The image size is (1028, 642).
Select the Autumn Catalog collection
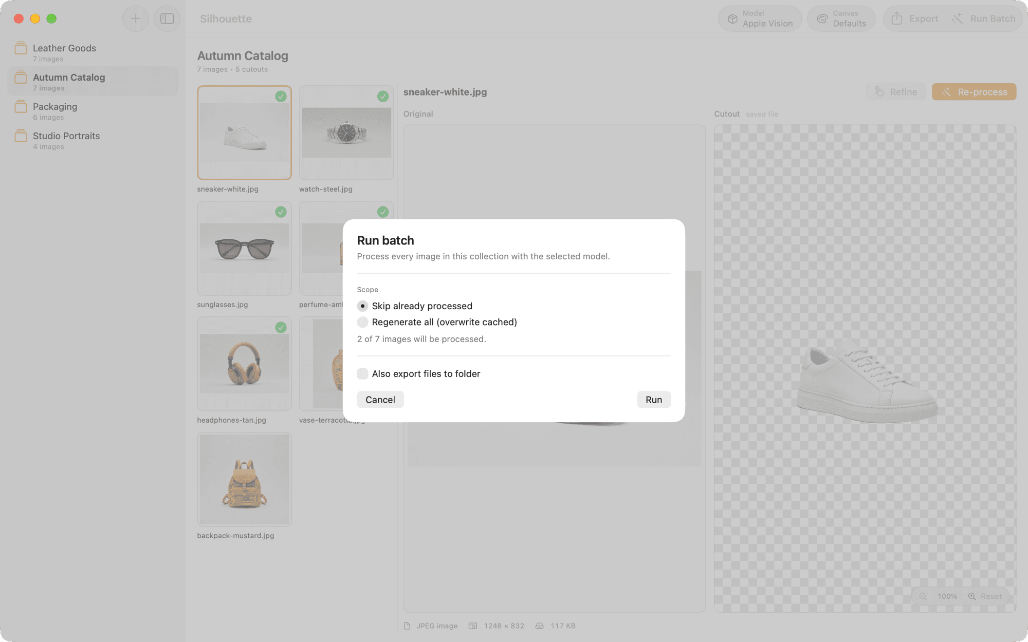tap(93, 82)
